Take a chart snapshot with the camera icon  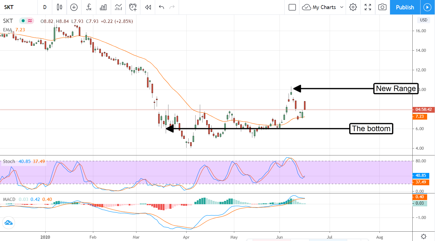pyautogui.click(x=382, y=7)
